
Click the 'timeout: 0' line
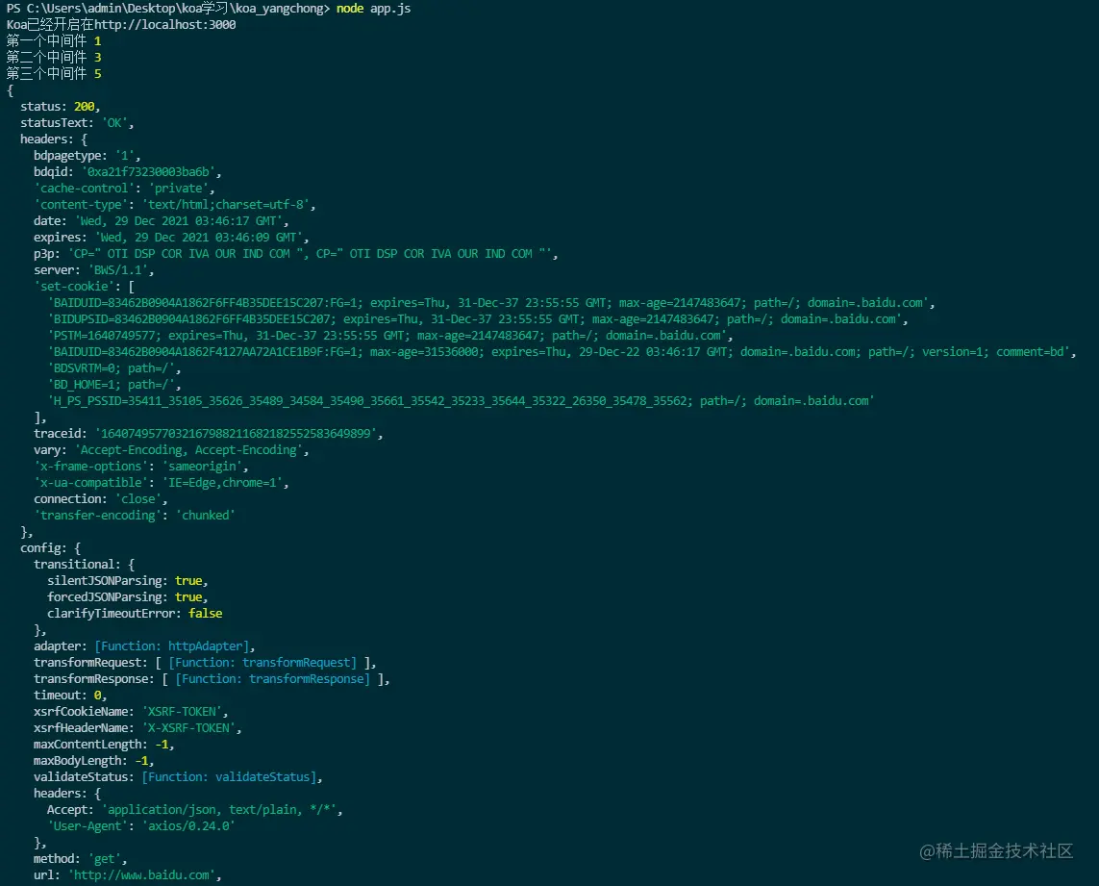pos(70,696)
